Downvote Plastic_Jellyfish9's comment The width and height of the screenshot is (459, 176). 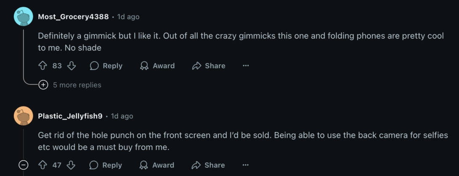pyautogui.click(x=72, y=165)
